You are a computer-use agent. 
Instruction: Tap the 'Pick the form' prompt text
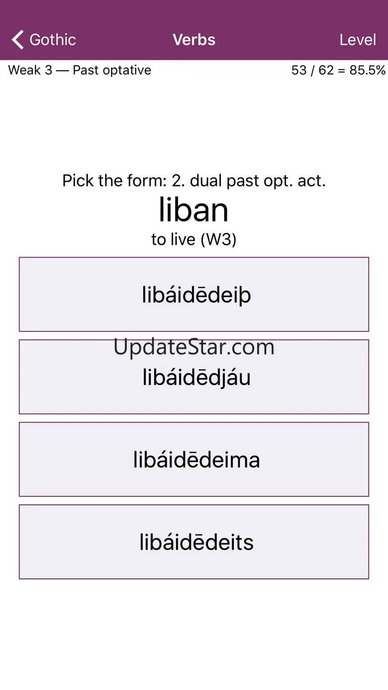(x=194, y=181)
